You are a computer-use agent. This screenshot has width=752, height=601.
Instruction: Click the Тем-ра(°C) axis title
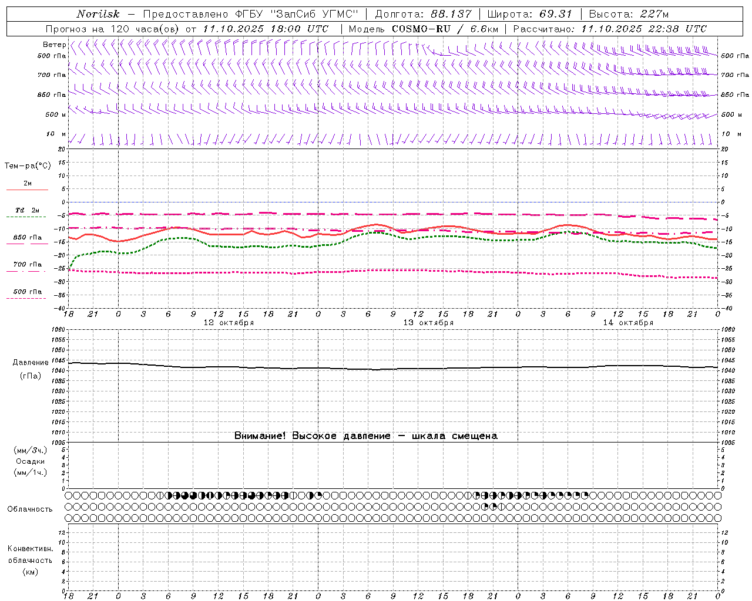[x=28, y=166]
